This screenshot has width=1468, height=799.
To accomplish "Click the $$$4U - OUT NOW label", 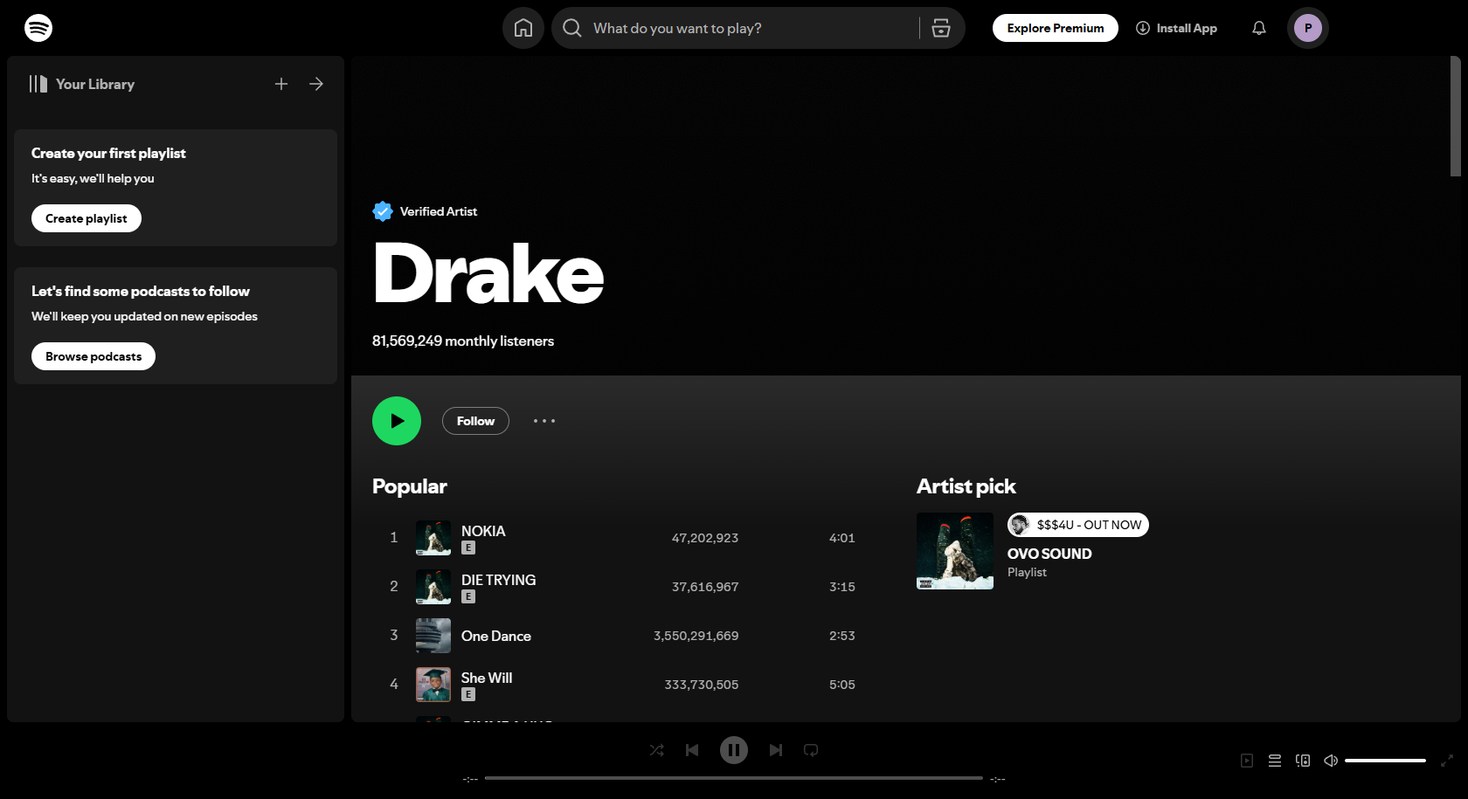I will click(x=1078, y=525).
